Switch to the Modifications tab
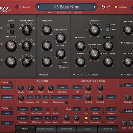 click(46, 129)
